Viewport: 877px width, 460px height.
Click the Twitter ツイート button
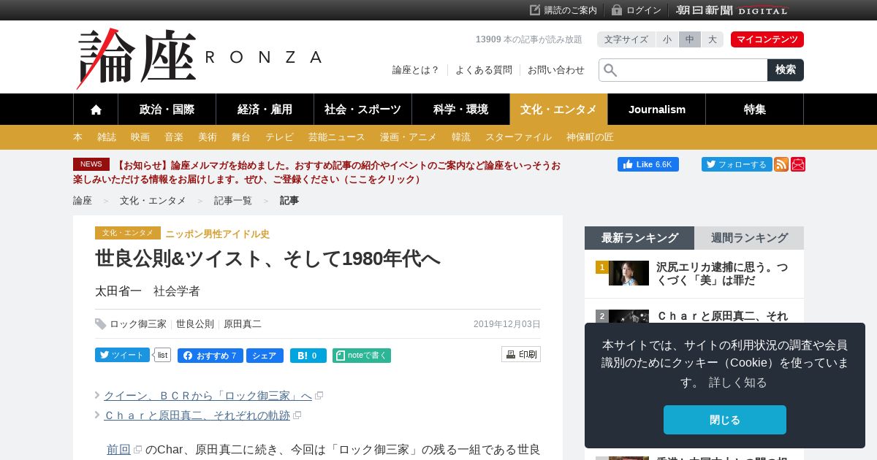[122, 355]
